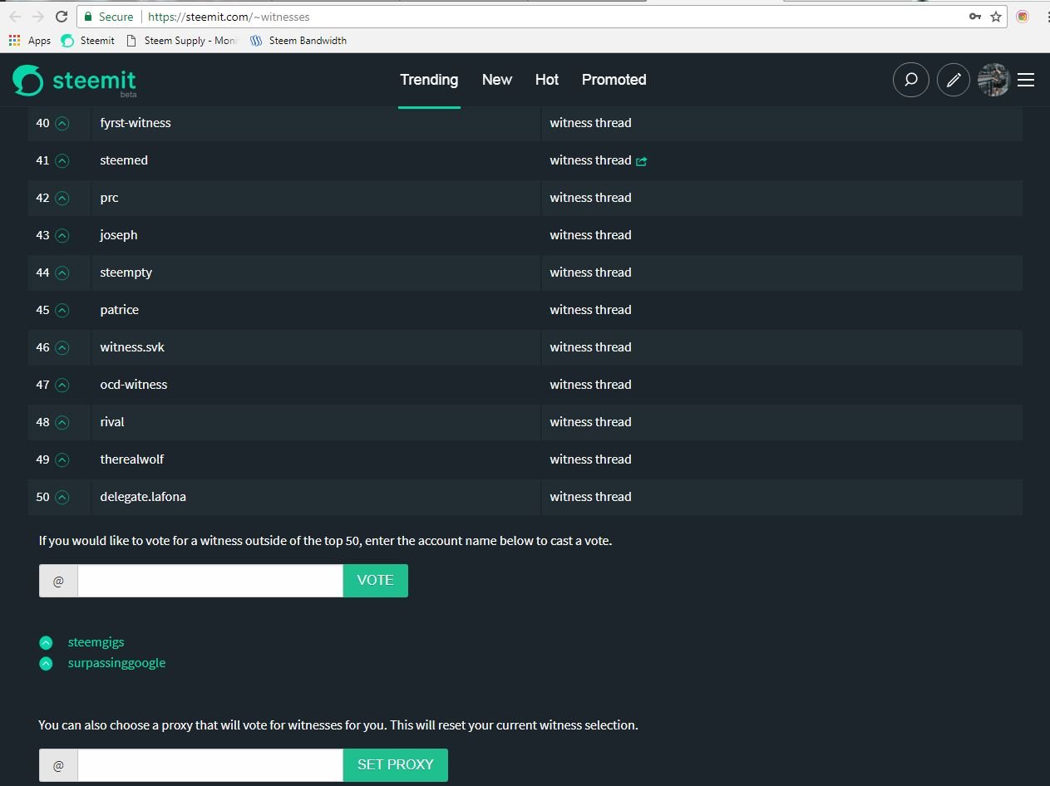The height and width of the screenshot is (786, 1050).
Task: Upvote witness ocd-witness at rank 47
Action: [x=62, y=385]
